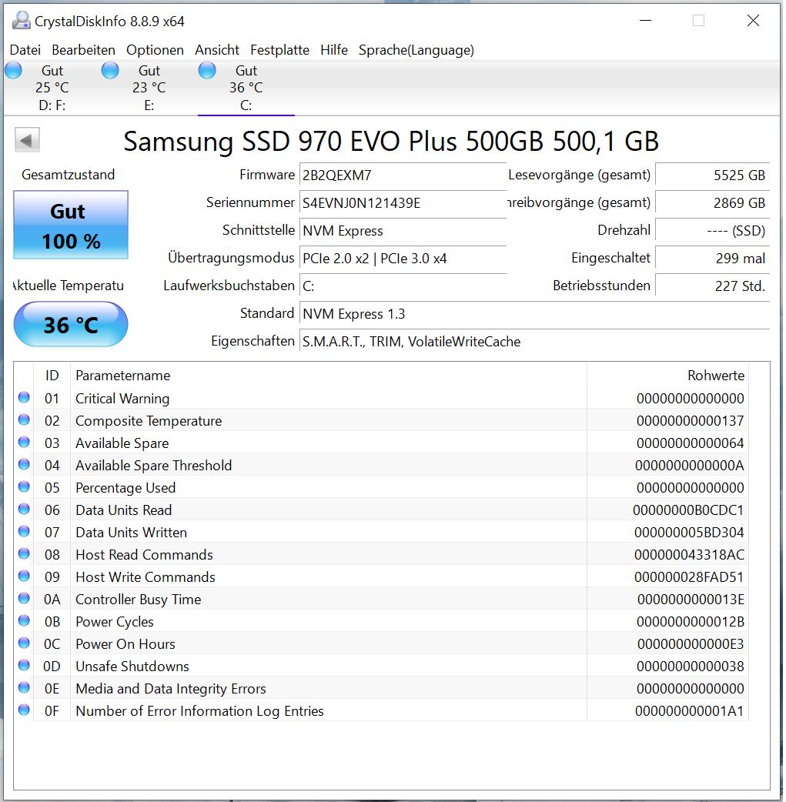Open the Optionen menu

pos(155,50)
